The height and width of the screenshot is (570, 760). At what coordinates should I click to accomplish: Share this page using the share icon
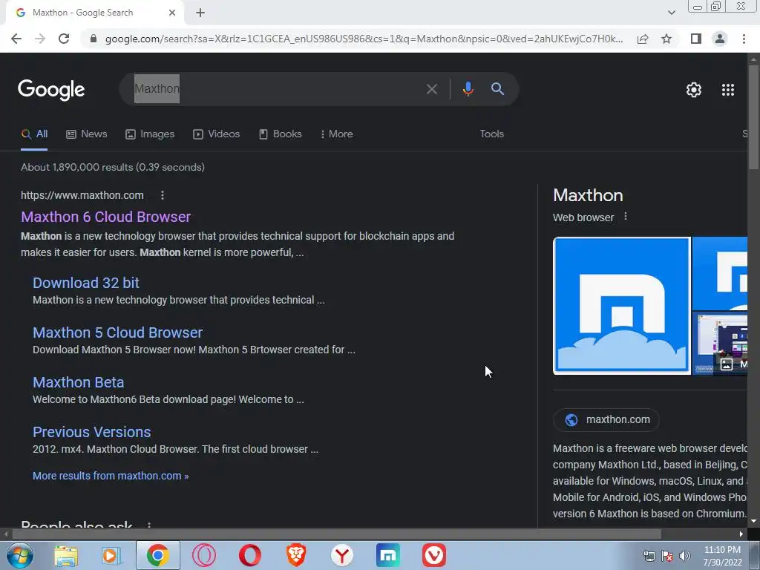point(643,39)
